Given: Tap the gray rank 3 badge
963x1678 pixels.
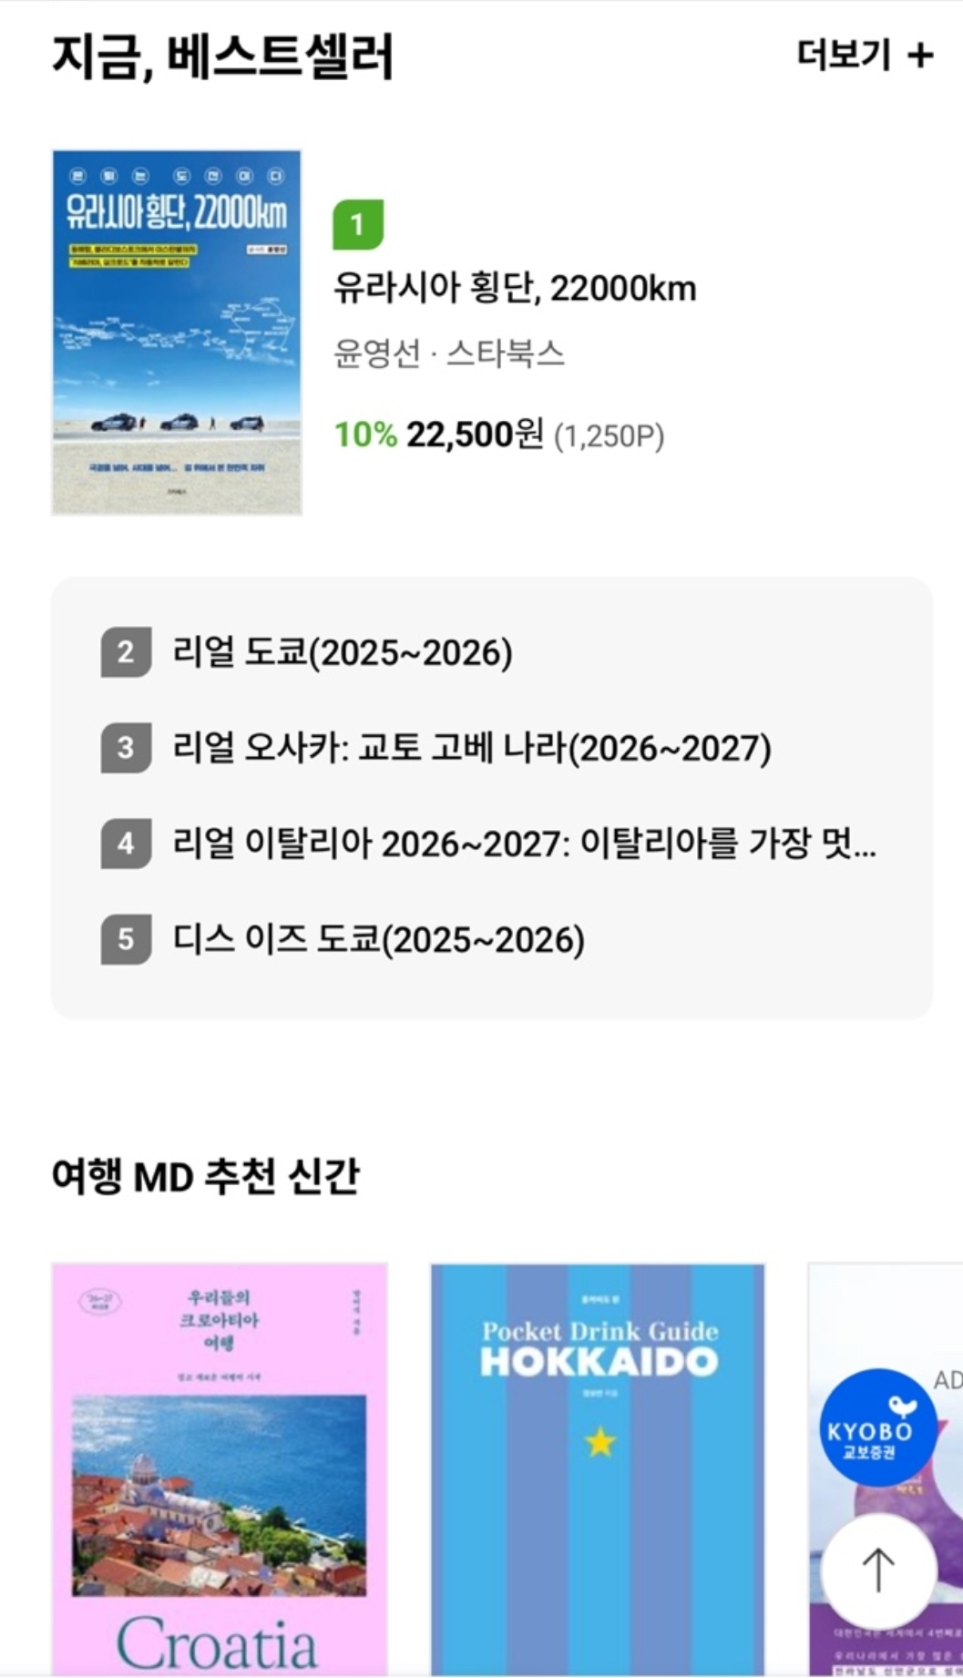Looking at the screenshot, I should [x=126, y=748].
